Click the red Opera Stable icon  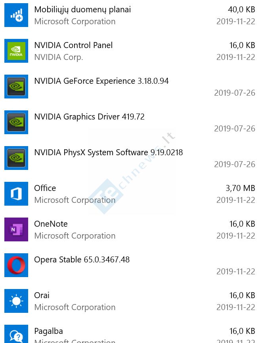pyautogui.click(x=16, y=265)
